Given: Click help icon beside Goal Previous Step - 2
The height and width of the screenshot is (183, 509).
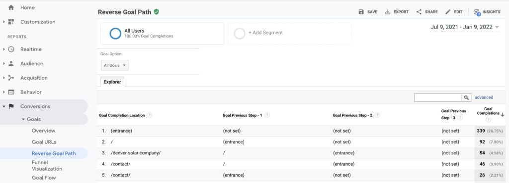Looking at the screenshot, I should pyautogui.click(x=377, y=115).
